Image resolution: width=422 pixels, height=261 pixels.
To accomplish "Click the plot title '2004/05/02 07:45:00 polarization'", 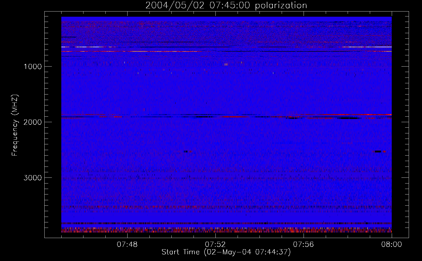I will (x=226, y=5).
